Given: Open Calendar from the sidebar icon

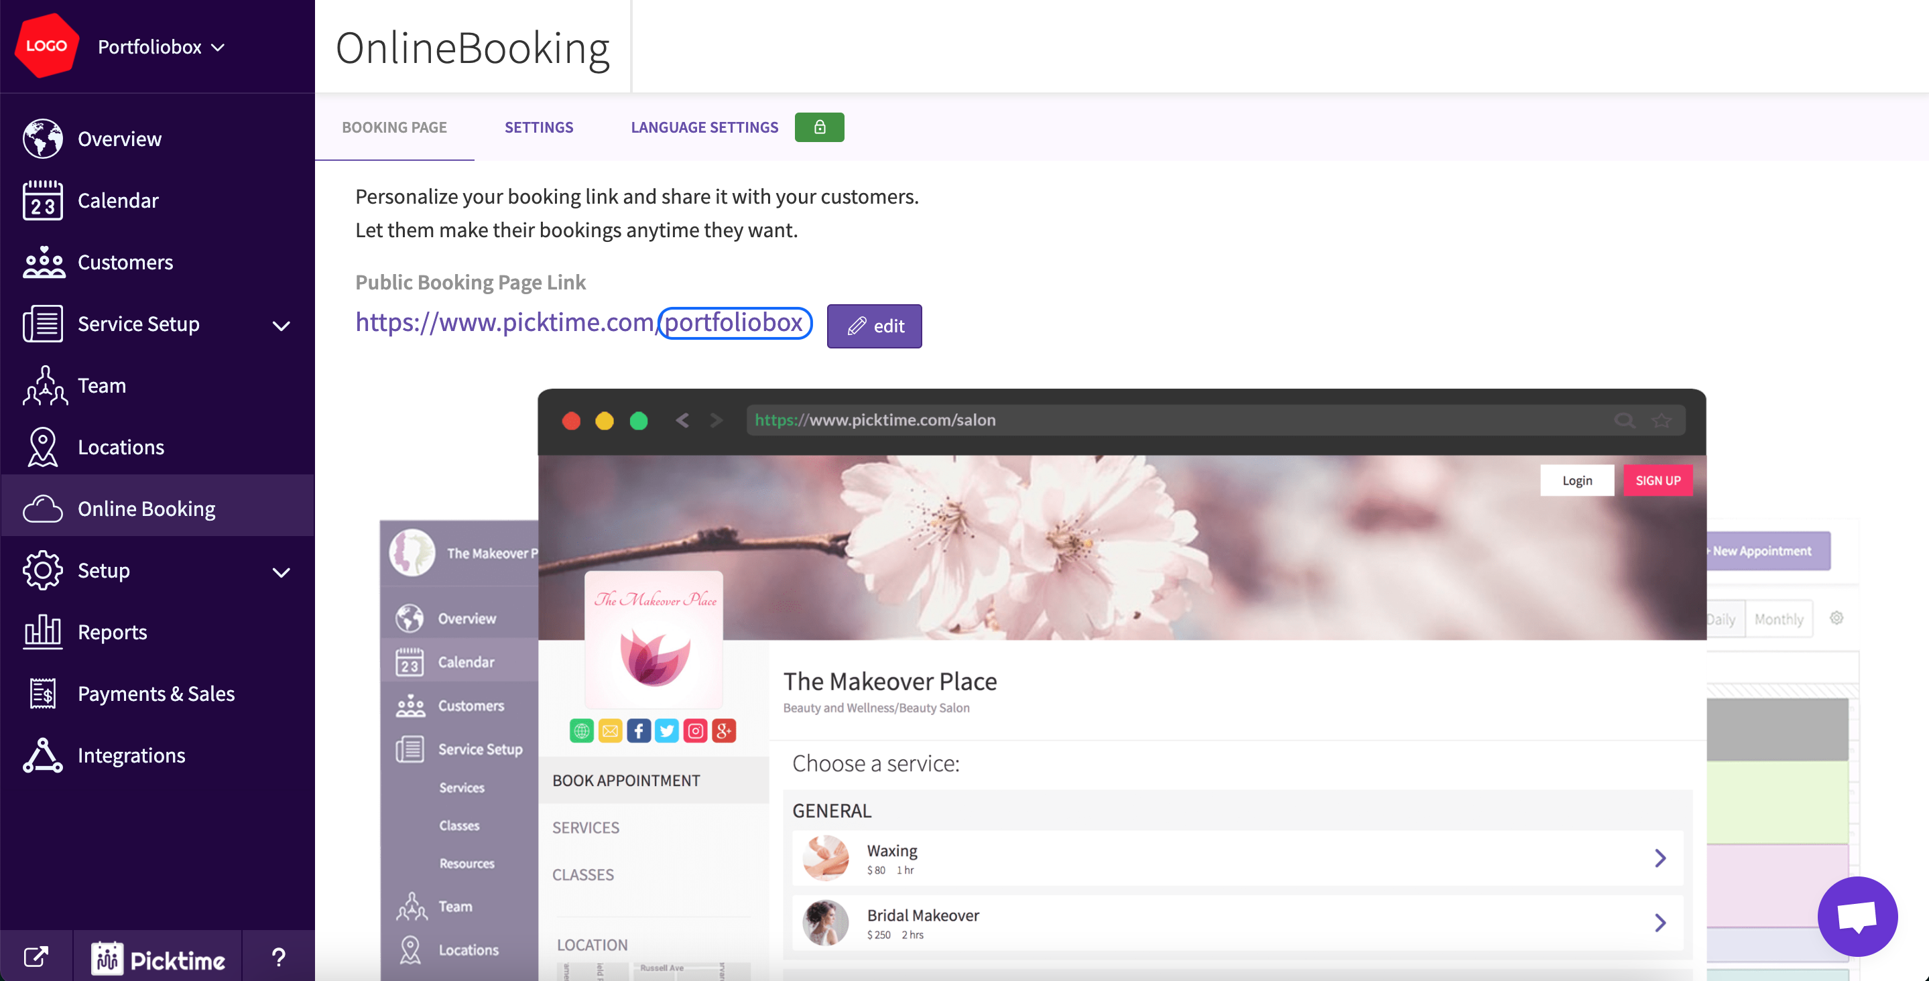Looking at the screenshot, I should coord(42,201).
